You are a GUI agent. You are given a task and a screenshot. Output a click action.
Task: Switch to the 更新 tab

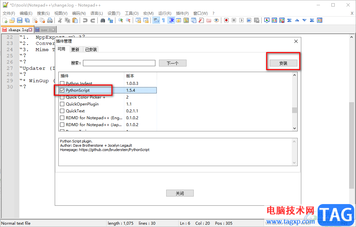point(75,49)
